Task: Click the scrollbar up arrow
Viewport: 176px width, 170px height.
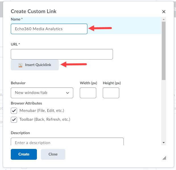Action: [164, 19]
